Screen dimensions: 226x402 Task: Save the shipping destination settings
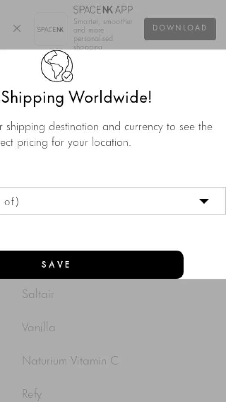(56, 264)
